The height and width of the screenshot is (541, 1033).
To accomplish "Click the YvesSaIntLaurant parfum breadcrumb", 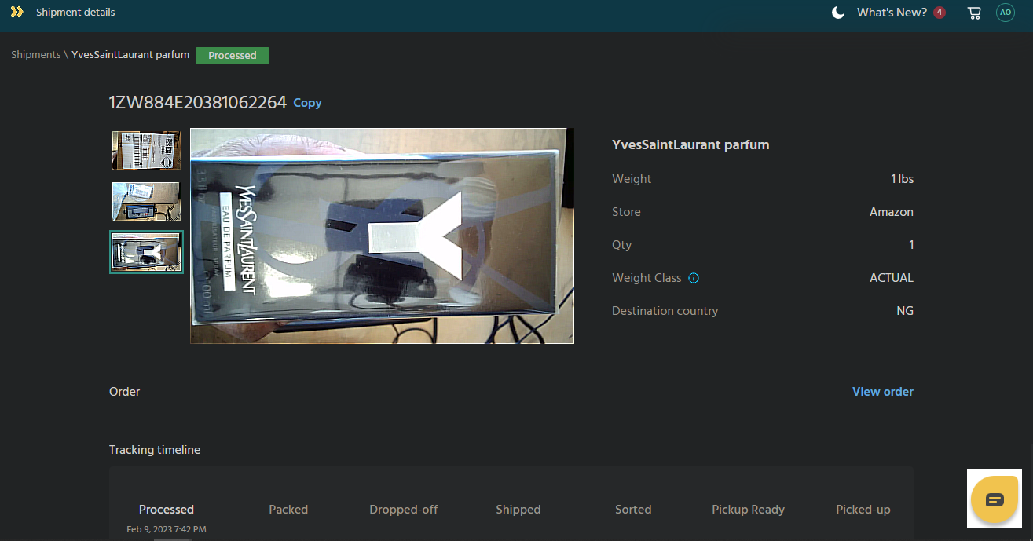I will pyautogui.click(x=130, y=55).
